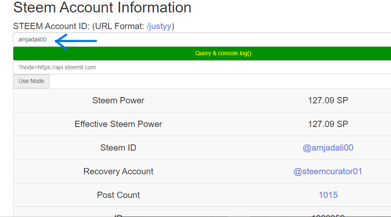Click the Steem Account Information heading
Viewport: 391px width, 217px height.
pyautogui.click(x=102, y=7)
